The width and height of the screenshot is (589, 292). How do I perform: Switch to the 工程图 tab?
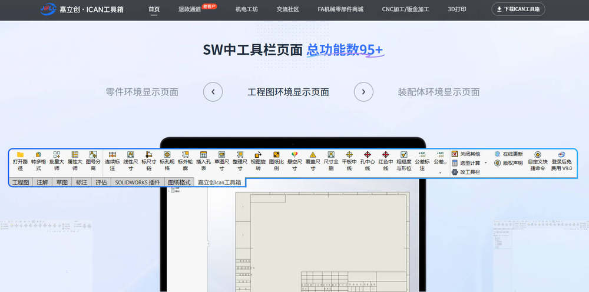(x=21, y=182)
